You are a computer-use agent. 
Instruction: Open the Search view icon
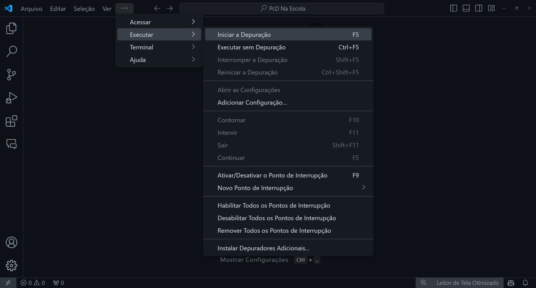click(x=11, y=51)
